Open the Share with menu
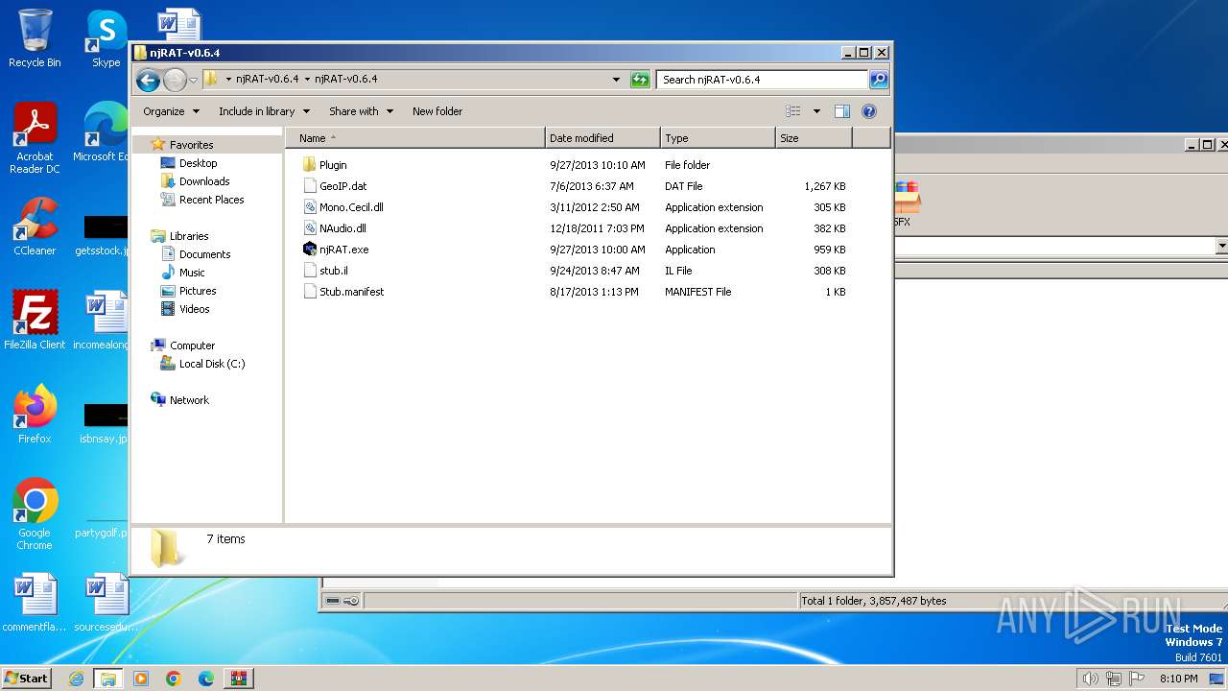Screen dimensions: 1228x691 [361, 111]
